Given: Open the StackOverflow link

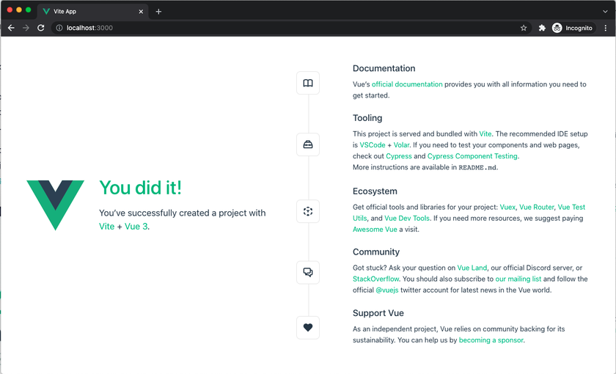Looking at the screenshot, I should 376,279.
